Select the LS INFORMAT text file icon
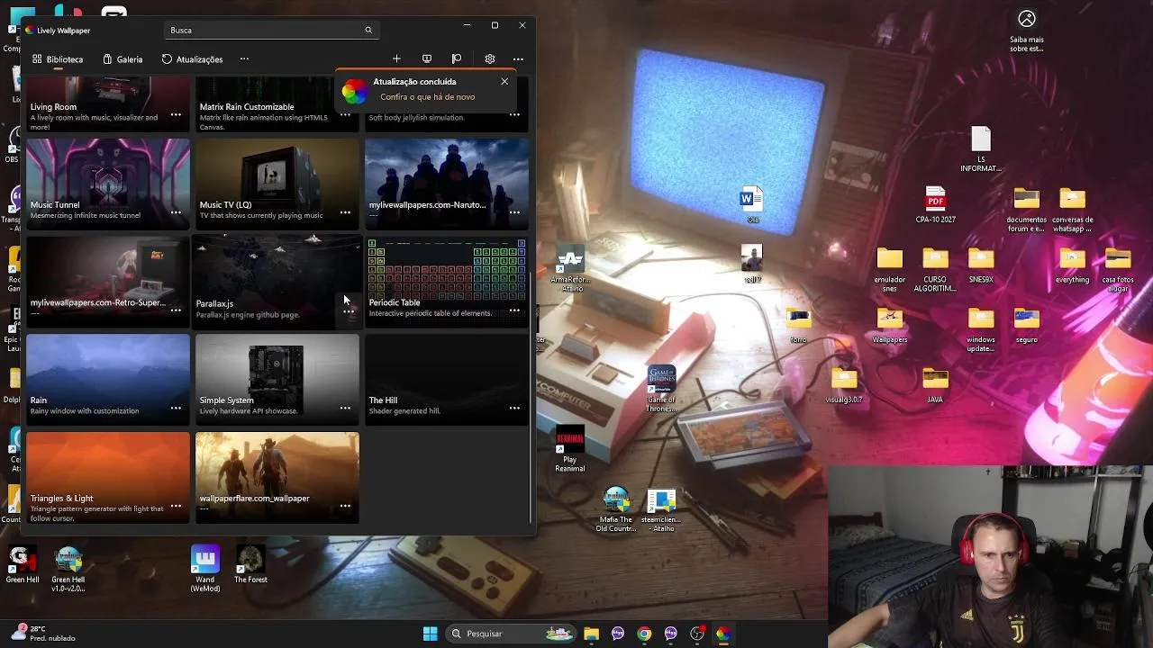1153x648 pixels. (x=981, y=149)
